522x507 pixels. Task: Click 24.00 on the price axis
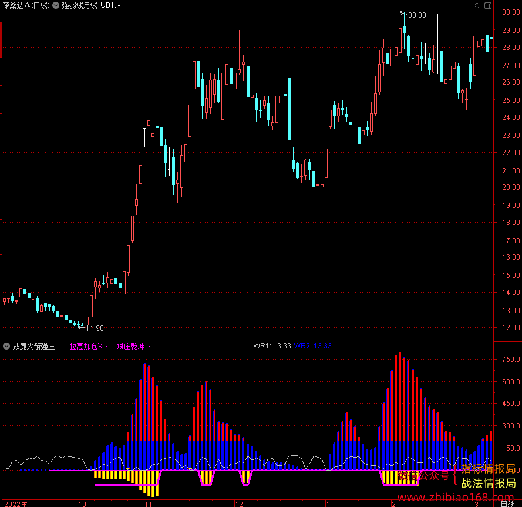pos(511,117)
